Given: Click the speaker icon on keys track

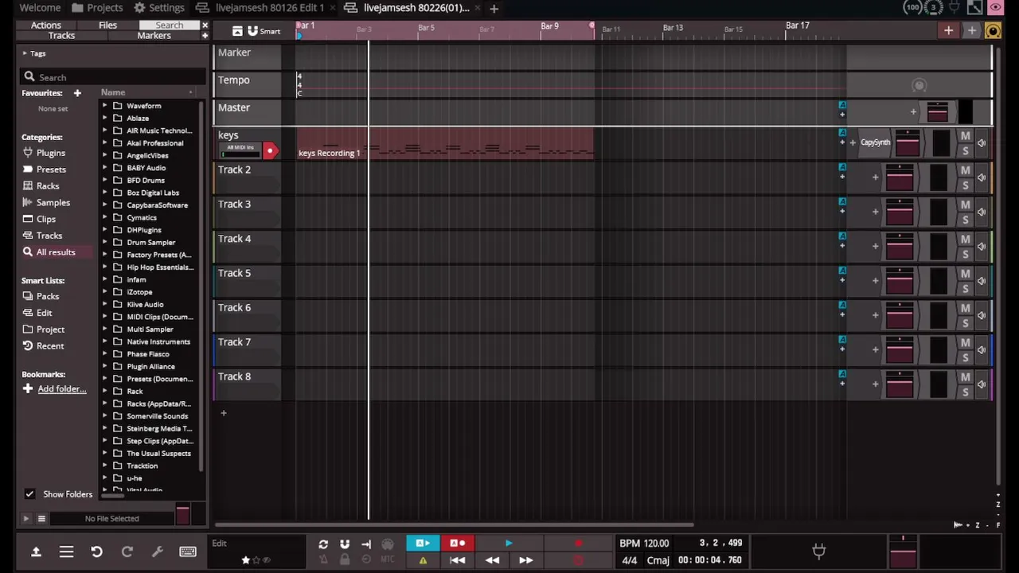Looking at the screenshot, I should coord(982,143).
